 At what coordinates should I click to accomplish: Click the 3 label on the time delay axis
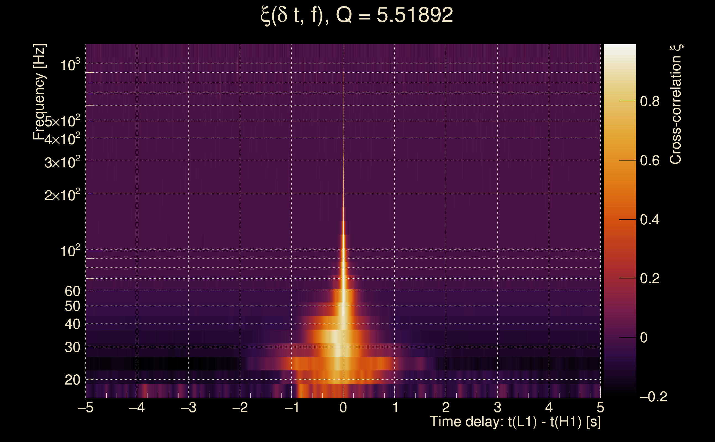[498, 407]
